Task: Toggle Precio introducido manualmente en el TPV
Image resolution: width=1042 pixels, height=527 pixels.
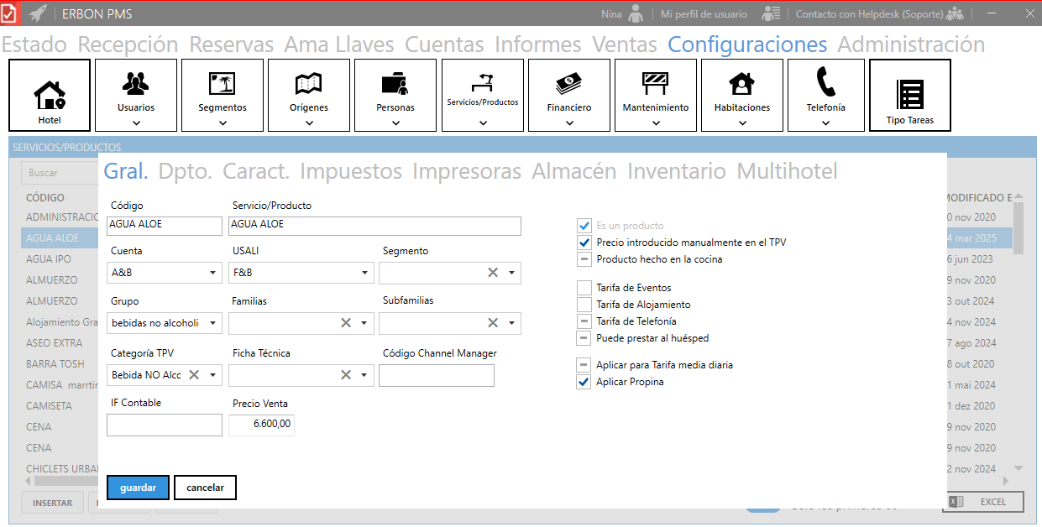Action: tap(584, 243)
